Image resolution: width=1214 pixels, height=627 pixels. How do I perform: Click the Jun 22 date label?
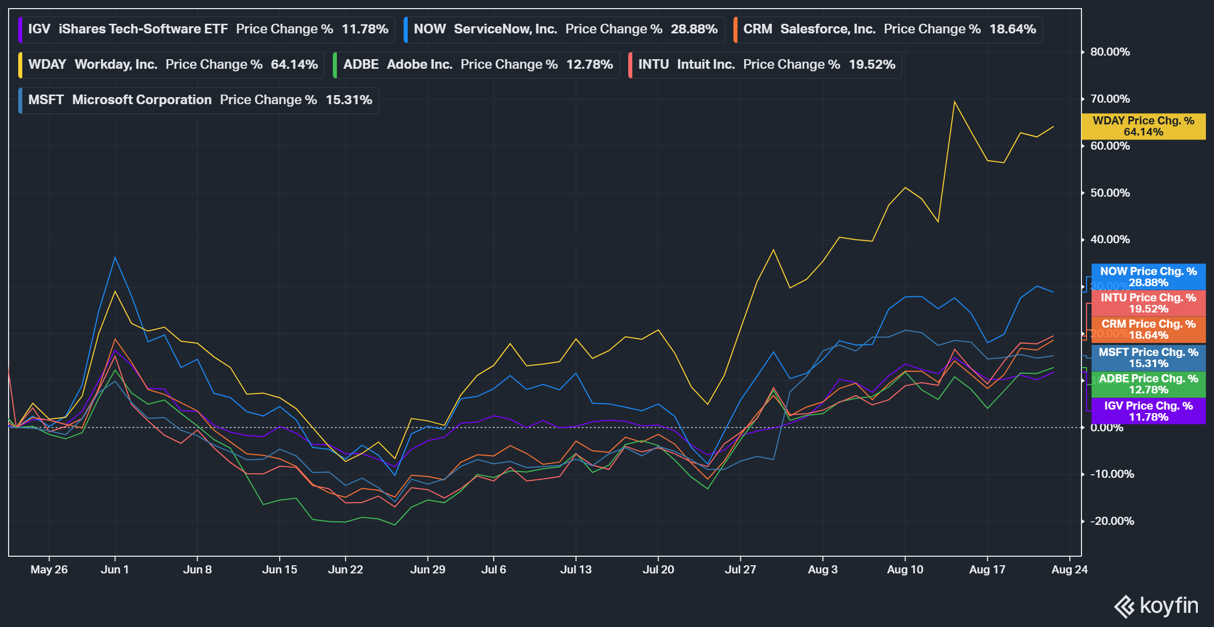[x=345, y=570]
